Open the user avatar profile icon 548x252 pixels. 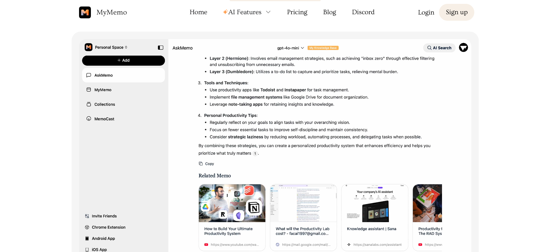point(463,48)
